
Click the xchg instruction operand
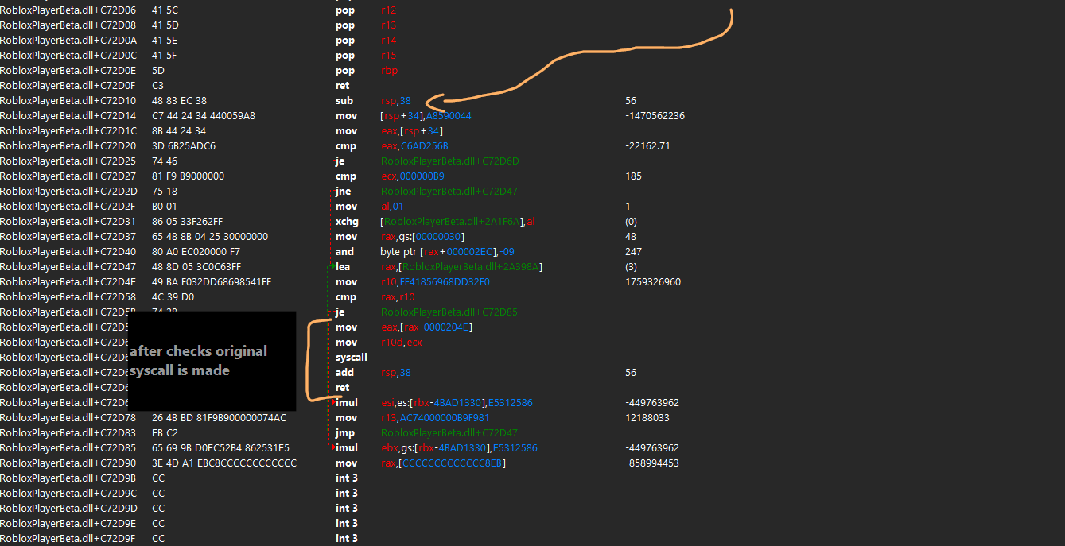click(458, 222)
